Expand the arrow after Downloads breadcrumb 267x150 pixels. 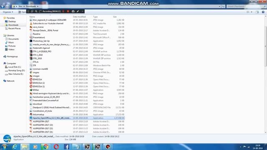(38, 6)
